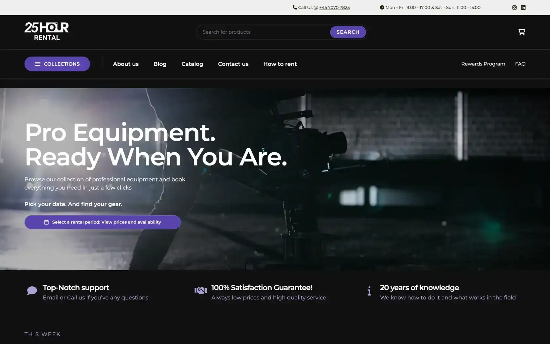This screenshot has width=550, height=344.
Task: Click the handshake satisfaction guarantee icon
Action: pyautogui.click(x=201, y=291)
